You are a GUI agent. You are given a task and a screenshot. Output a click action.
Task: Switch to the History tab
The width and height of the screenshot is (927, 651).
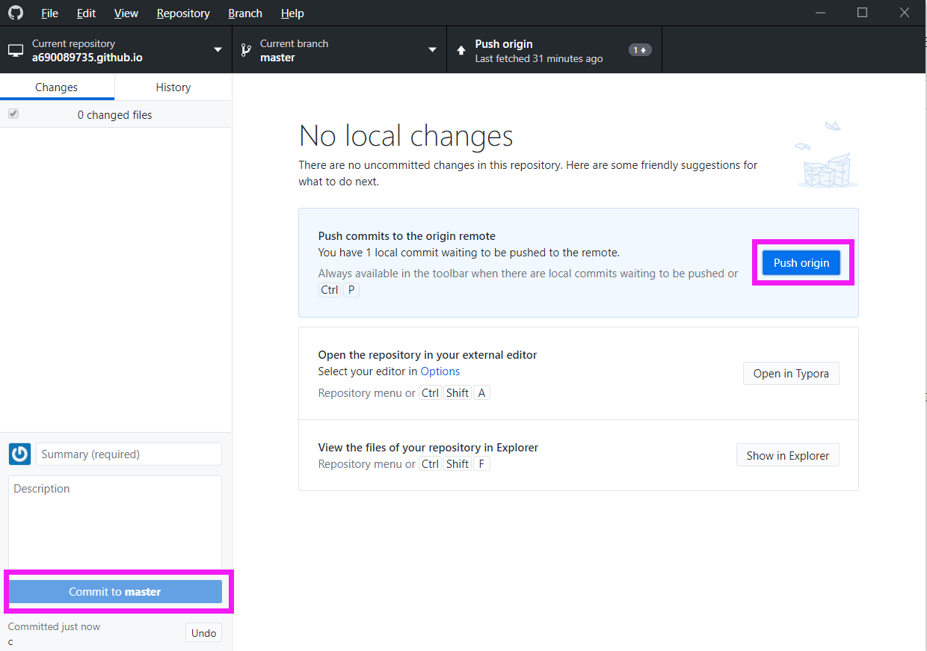[173, 87]
